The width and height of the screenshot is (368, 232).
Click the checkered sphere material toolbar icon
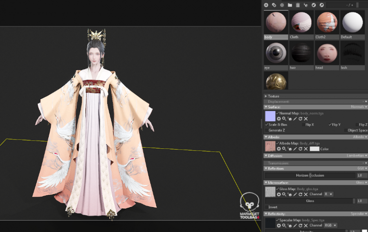pos(282,5)
